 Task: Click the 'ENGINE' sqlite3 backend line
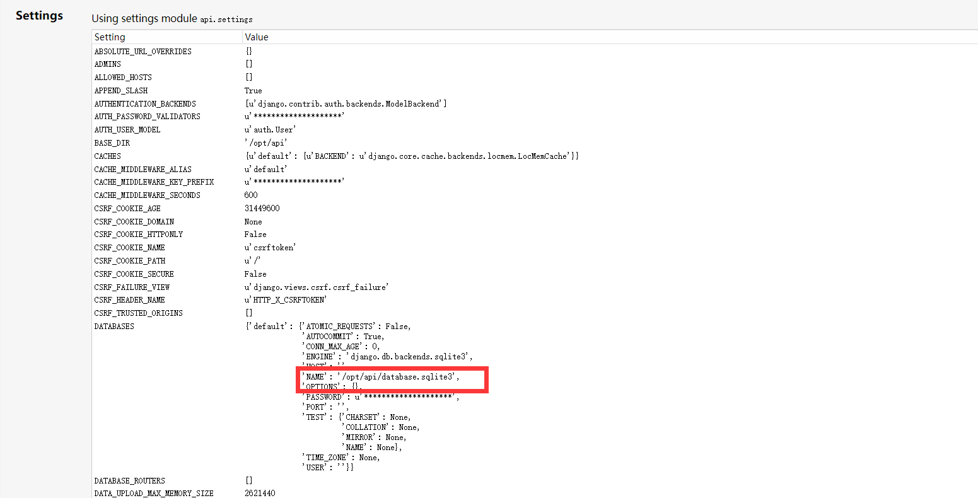(x=387, y=357)
